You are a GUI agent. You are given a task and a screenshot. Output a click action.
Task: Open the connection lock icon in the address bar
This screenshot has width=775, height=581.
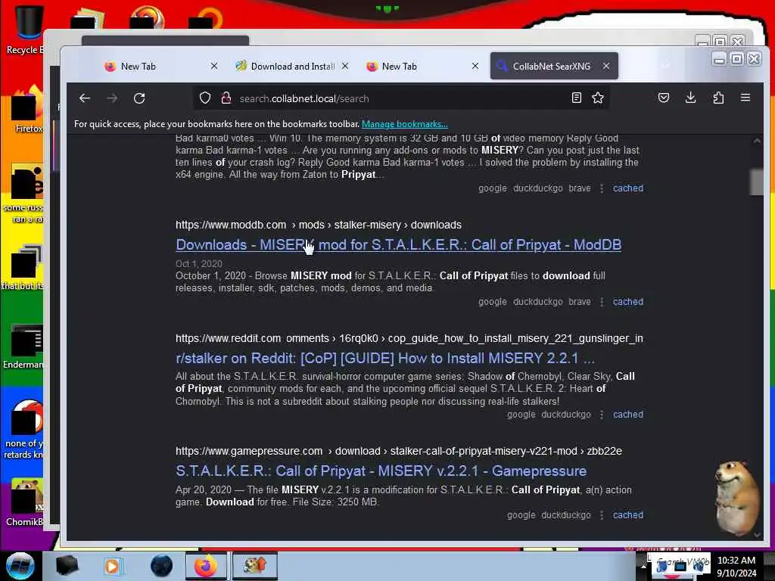coord(226,98)
